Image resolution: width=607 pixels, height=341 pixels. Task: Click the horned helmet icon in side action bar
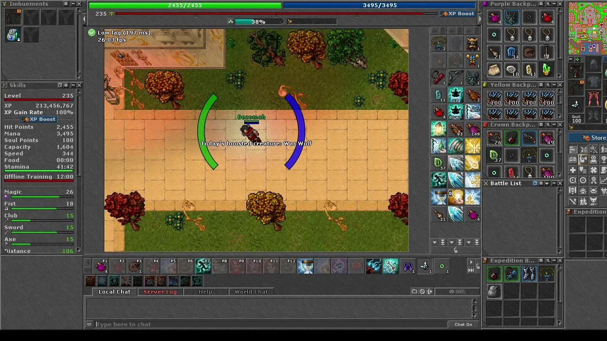473,44
